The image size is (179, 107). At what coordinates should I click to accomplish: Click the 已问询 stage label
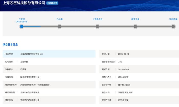tap(60, 19)
